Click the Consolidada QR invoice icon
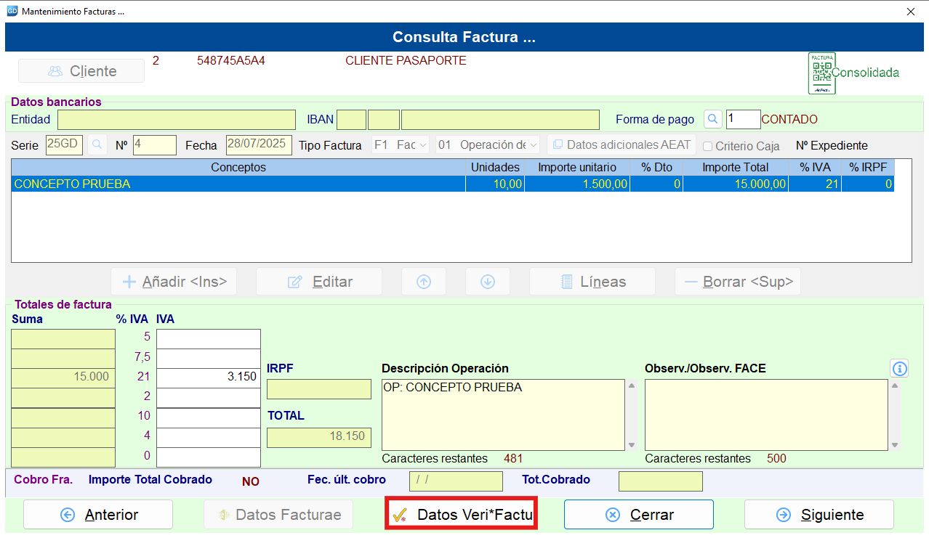This screenshot has height=538, width=929. pyautogui.click(x=821, y=73)
